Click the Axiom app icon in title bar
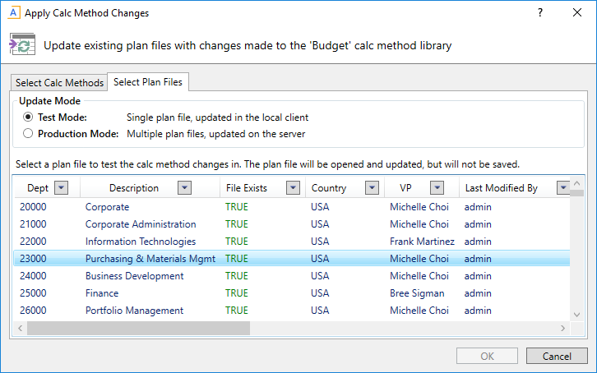Image resolution: width=597 pixels, height=373 pixels. (14, 13)
